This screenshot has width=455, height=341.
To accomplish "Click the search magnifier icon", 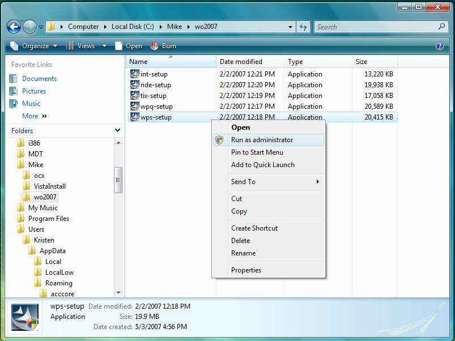I will coord(442,27).
